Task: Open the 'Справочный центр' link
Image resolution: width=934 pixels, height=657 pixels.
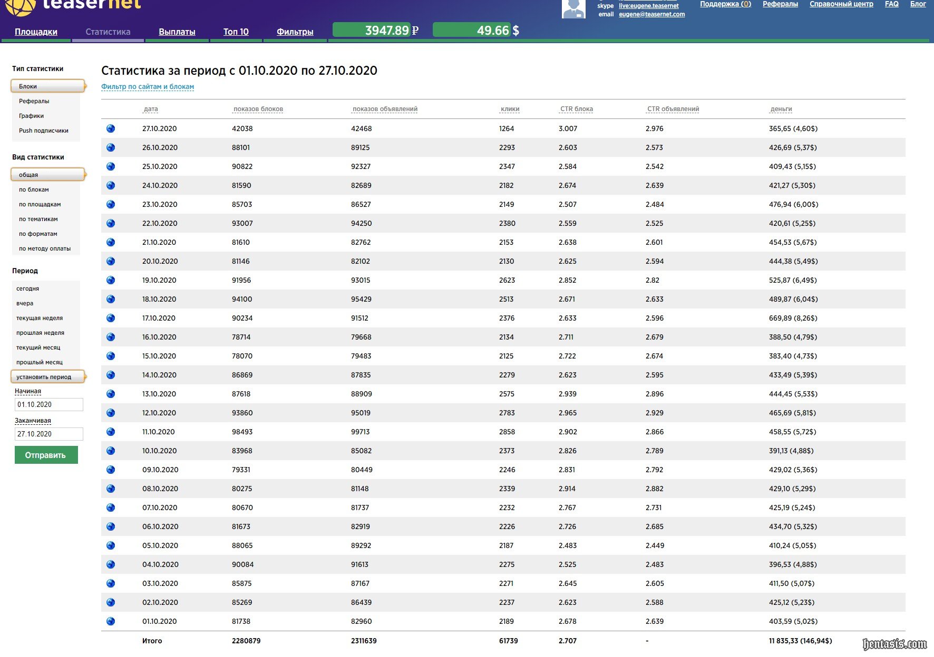Action: pyautogui.click(x=841, y=4)
